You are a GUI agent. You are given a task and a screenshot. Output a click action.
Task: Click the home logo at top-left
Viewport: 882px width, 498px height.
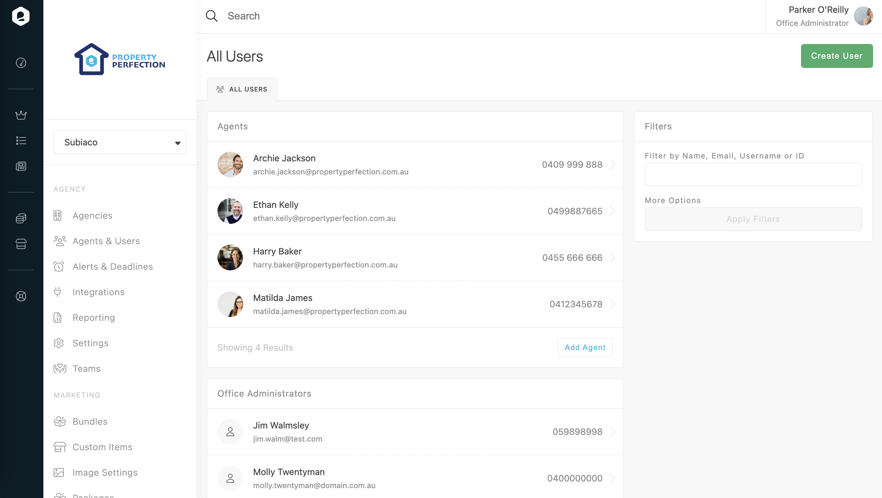coord(21,16)
